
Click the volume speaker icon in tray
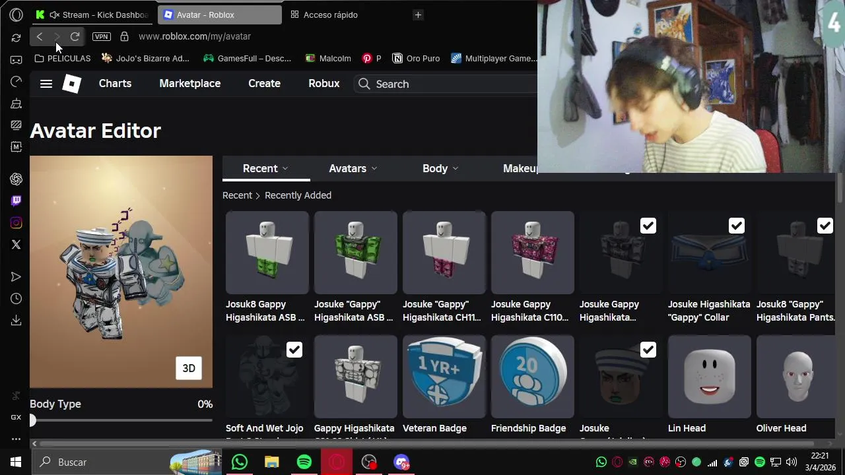coord(792,462)
